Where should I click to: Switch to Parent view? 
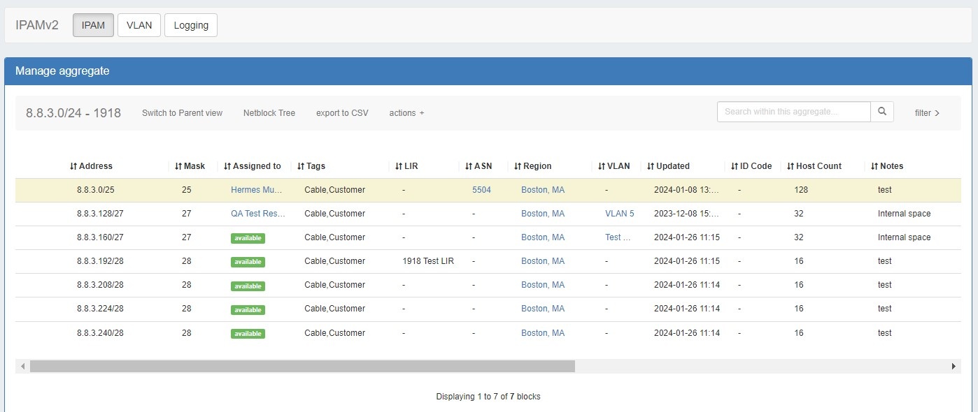182,113
